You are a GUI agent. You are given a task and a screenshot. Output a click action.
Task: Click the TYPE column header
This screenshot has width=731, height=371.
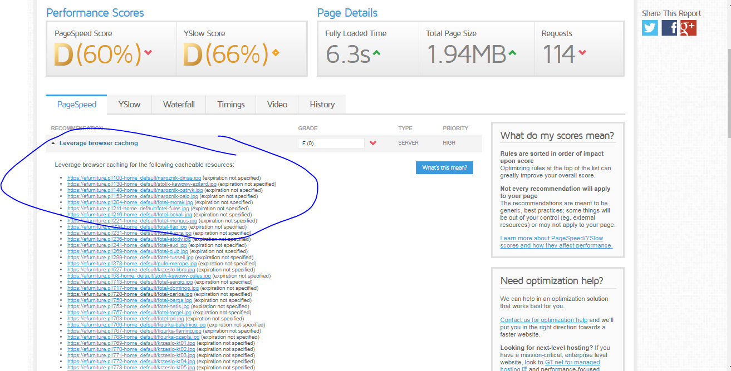pos(405,128)
